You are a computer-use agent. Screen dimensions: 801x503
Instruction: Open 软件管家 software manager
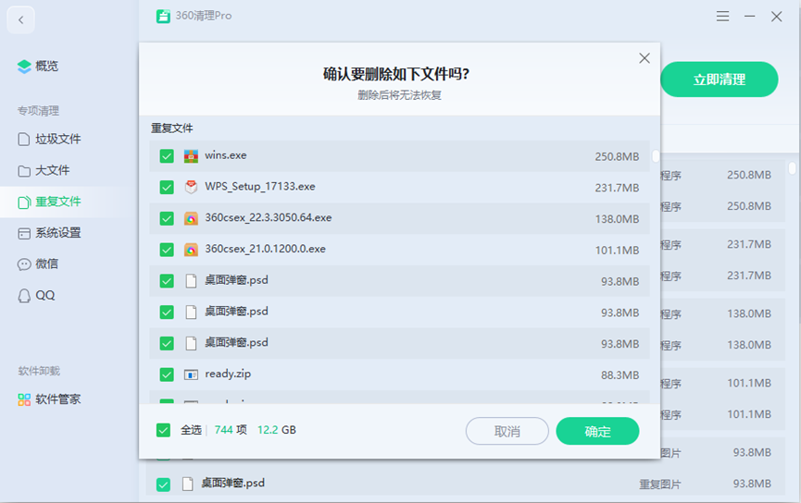[50, 399]
